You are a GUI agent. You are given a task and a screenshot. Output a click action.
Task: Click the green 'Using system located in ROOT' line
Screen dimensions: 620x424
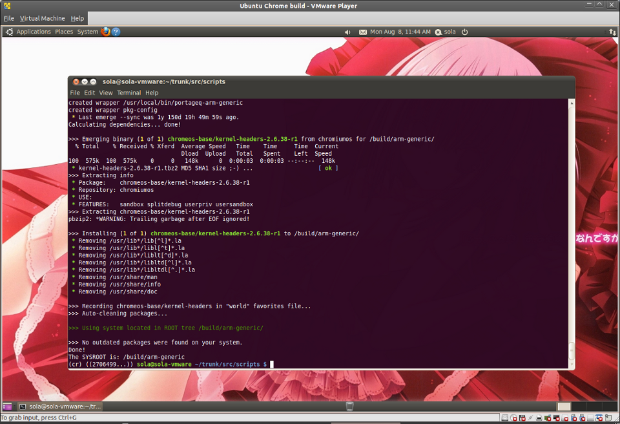[166, 328]
